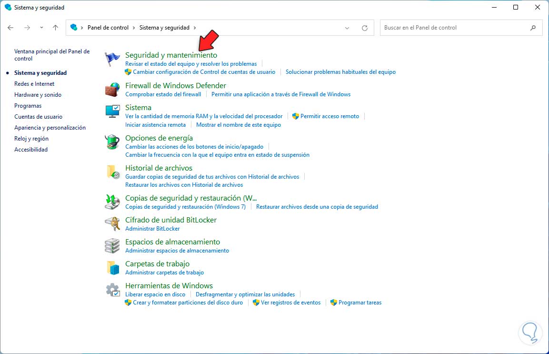
Task: Click the Espacios de almacenamiento drives icon
Action: click(x=112, y=246)
